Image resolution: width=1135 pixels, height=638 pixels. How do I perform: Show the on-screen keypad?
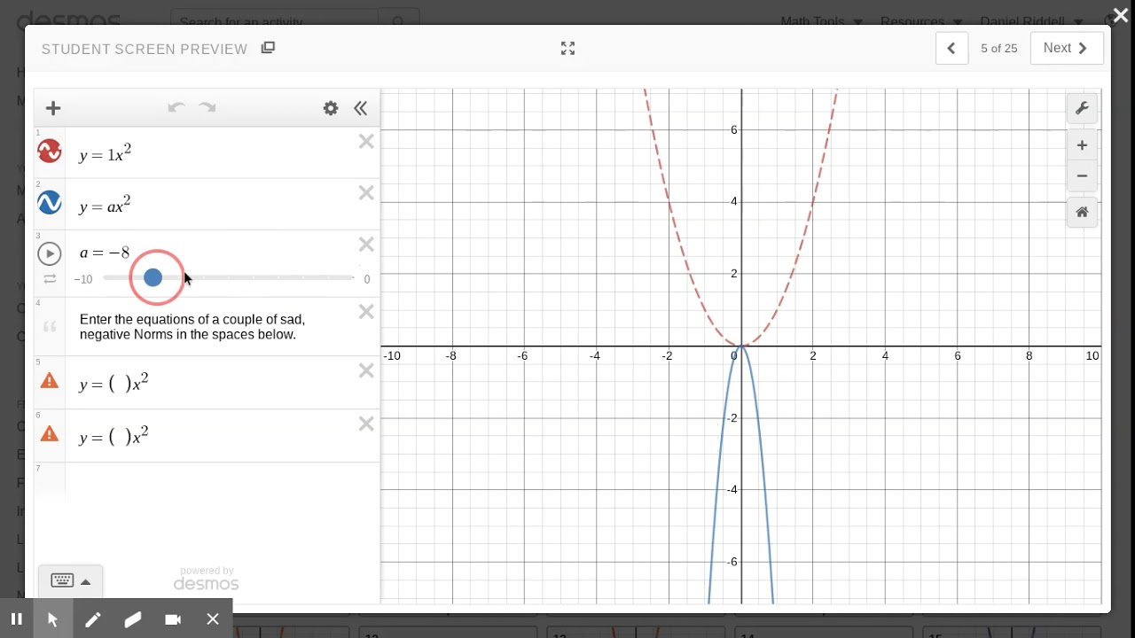point(62,581)
